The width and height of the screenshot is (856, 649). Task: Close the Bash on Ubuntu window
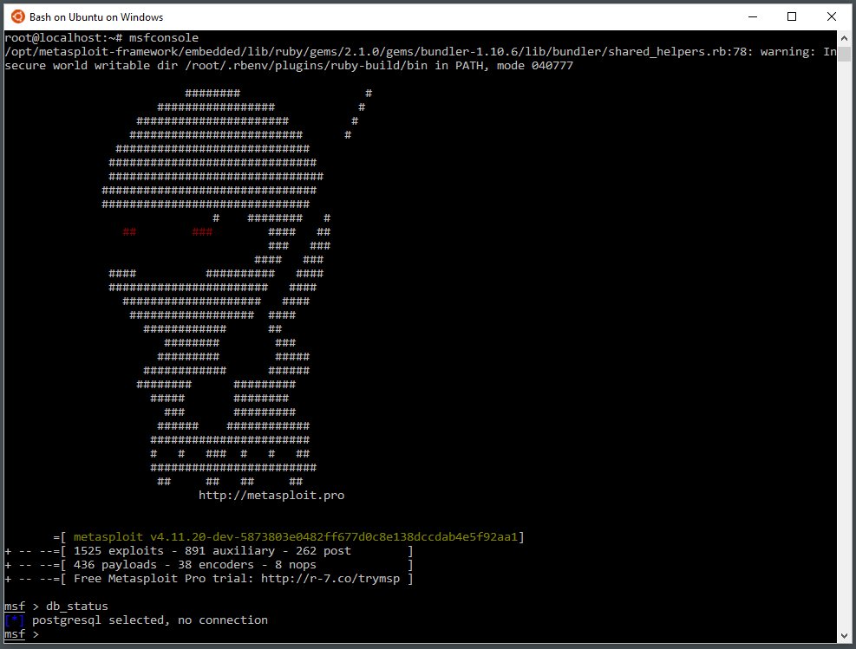pos(832,17)
